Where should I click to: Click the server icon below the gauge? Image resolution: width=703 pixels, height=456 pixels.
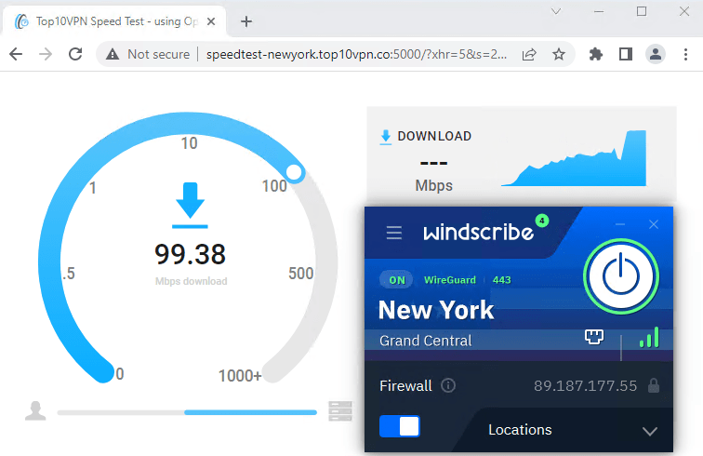pos(340,410)
